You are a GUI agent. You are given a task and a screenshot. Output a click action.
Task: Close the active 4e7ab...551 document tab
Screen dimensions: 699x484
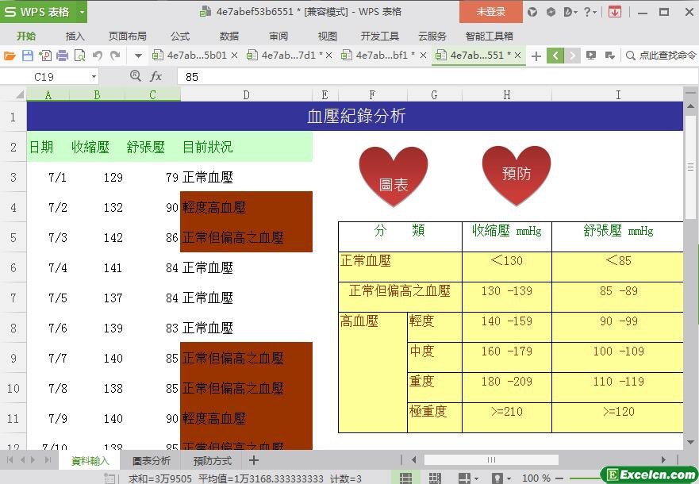point(517,56)
